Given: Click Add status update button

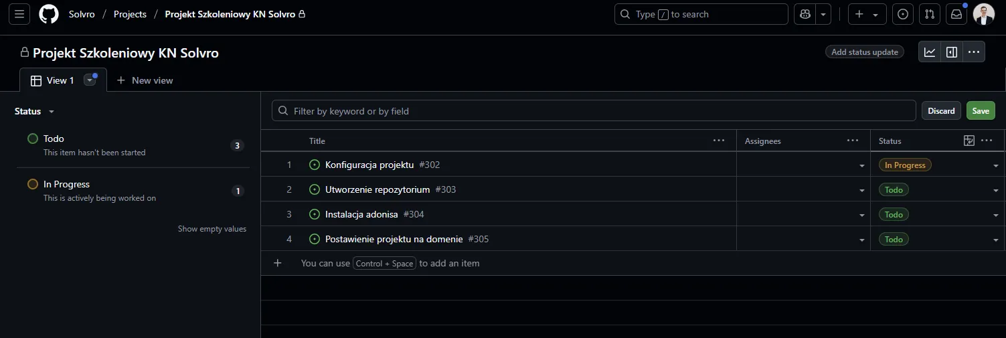Looking at the screenshot, I should (x=864, y=52).
